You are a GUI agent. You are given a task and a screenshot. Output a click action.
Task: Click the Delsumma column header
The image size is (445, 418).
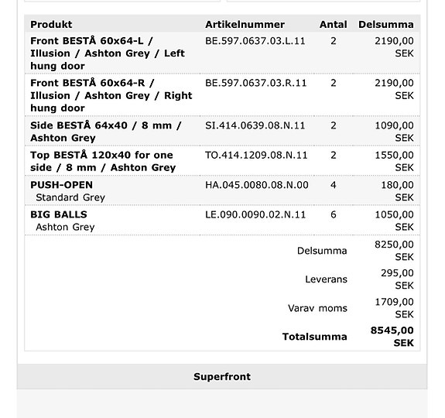pyautogui.click(x=385, y=25)
